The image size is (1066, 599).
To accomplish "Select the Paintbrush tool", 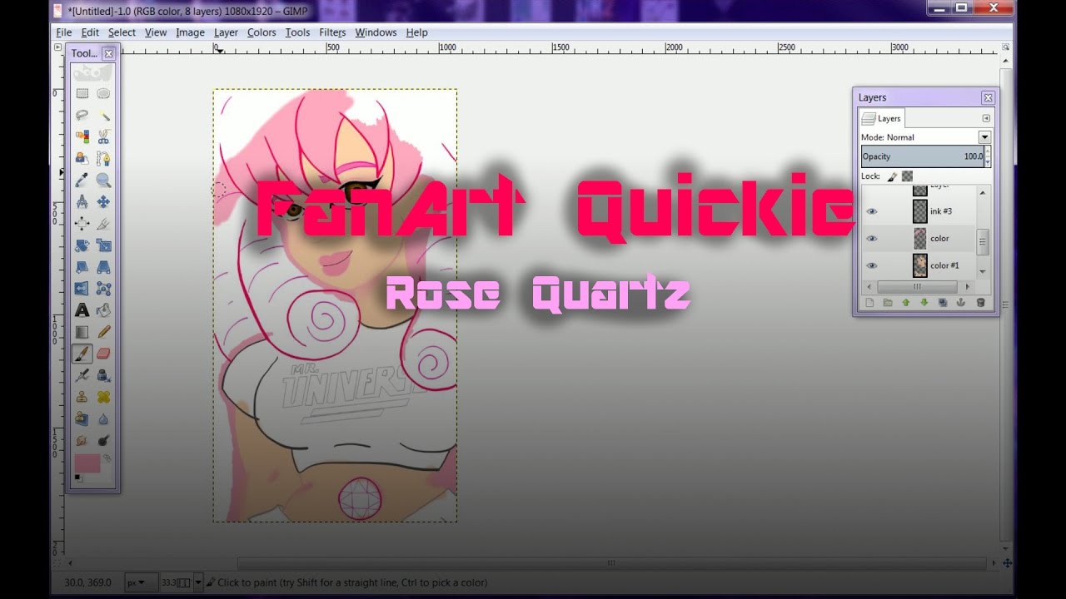I will click(x=82, y=354).
